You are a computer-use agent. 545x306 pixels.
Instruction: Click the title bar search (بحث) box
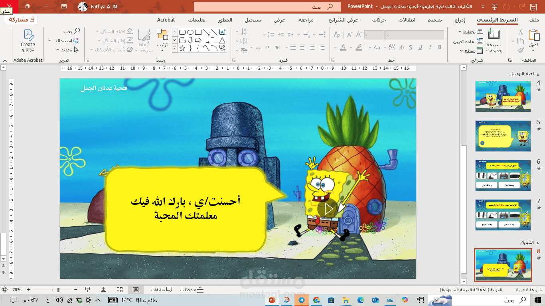(267, 7)
